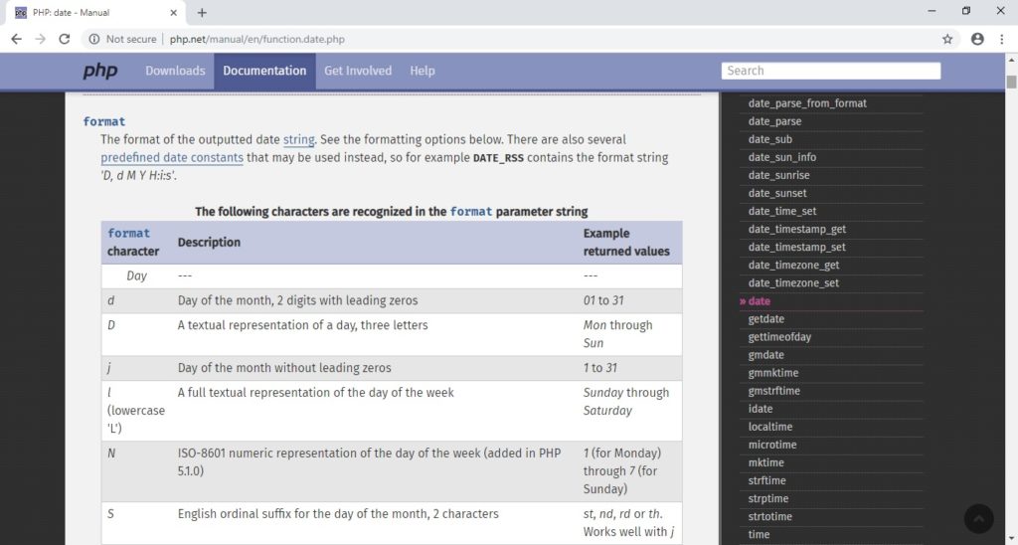The image size is (1018, 545).
Task: Click the Help navigation item
Action: click(423, 71)
